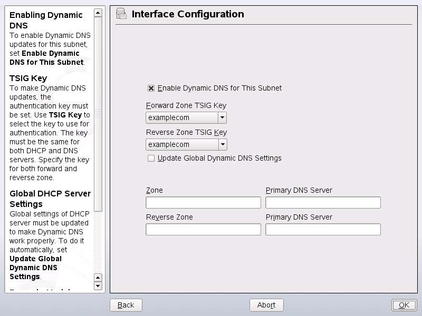Click into the Zone input field
Viewport: 422px width, 316px height.
pyautogui.click(x=203, y=203)
